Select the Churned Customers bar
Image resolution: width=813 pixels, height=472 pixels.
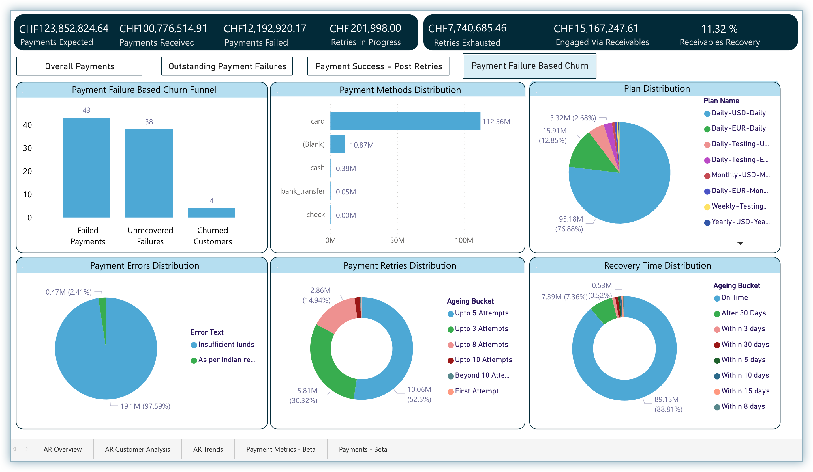[x=211, y=213]
